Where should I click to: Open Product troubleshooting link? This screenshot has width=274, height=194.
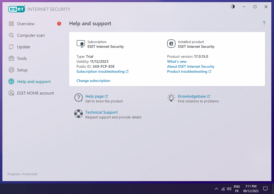189,71
